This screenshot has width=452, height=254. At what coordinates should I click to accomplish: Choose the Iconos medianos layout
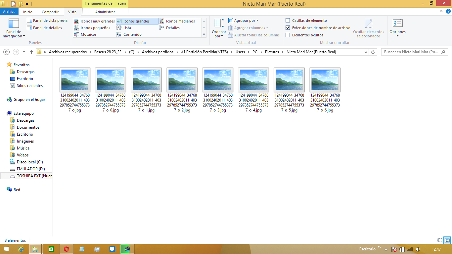click(x=177, y=21)
